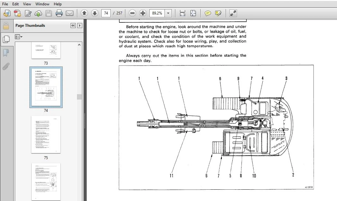Click the Fit width scrolling icon
The width and height of the screenshot is (337, 201).
coord(183,13)
